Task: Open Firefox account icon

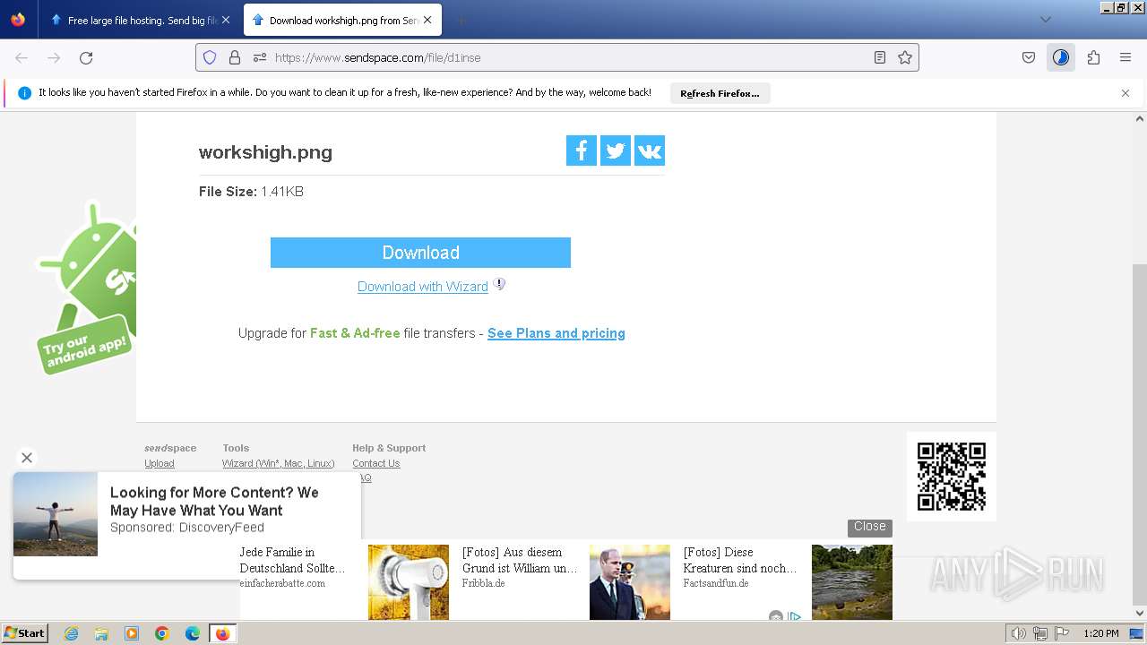Action: [x=1061, y=57]
